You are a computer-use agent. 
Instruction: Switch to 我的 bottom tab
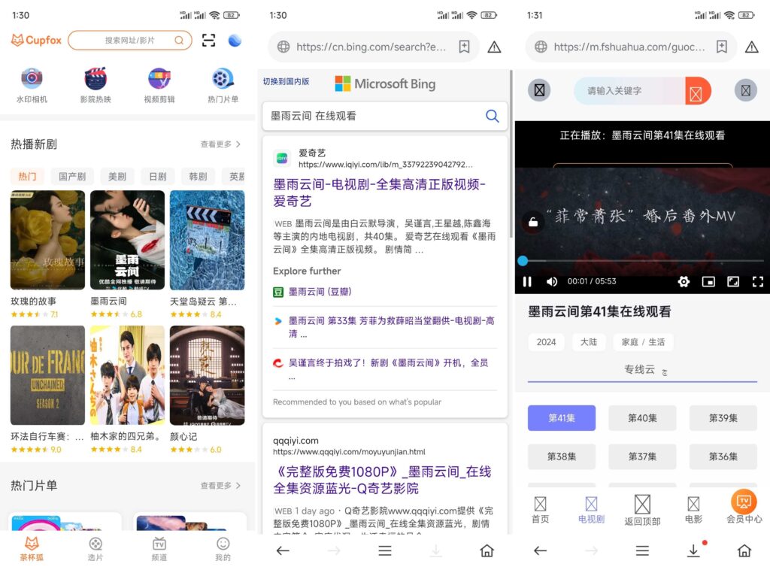[223, 549]
